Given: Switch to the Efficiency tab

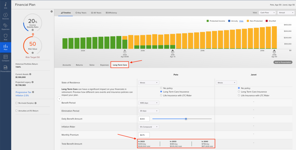Looking at the screenshot, I should 111,13.
